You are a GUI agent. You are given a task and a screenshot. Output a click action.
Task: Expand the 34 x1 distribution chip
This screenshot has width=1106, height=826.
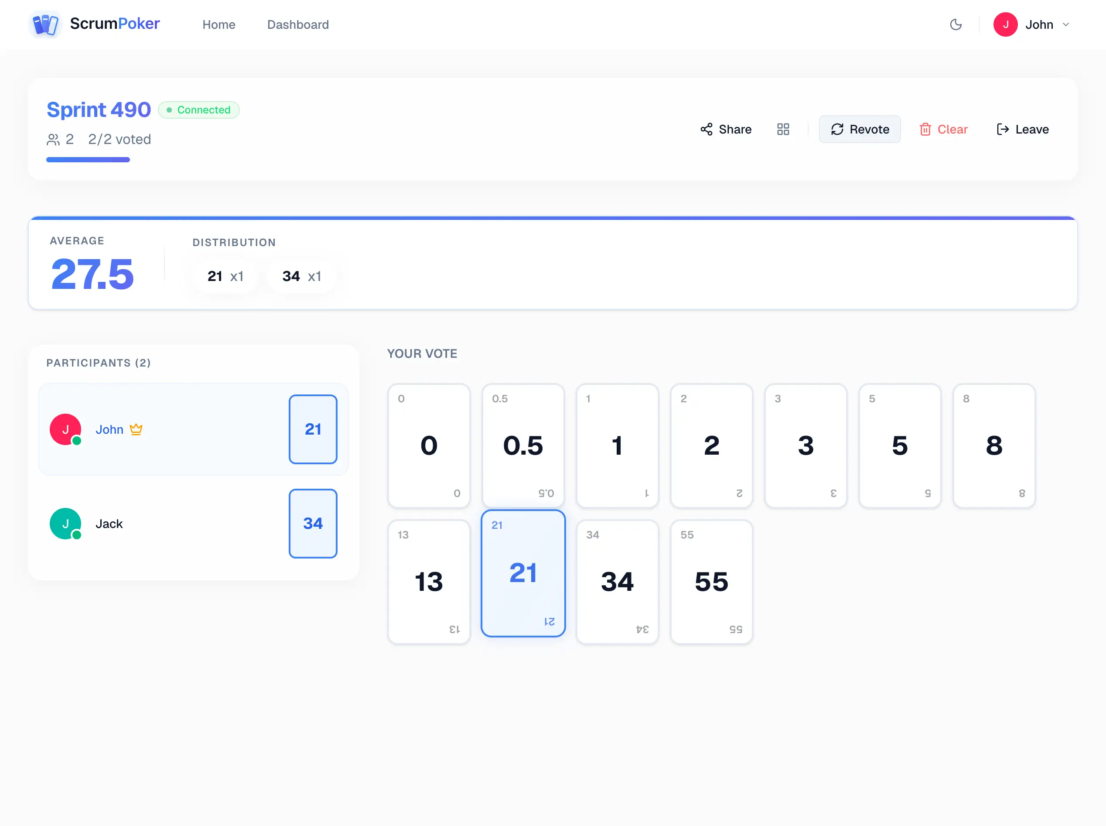click(301, 276)
